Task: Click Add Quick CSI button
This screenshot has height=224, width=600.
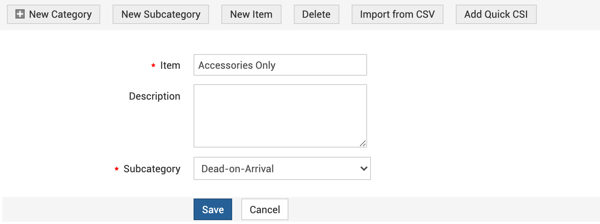Action: point(496,14)
